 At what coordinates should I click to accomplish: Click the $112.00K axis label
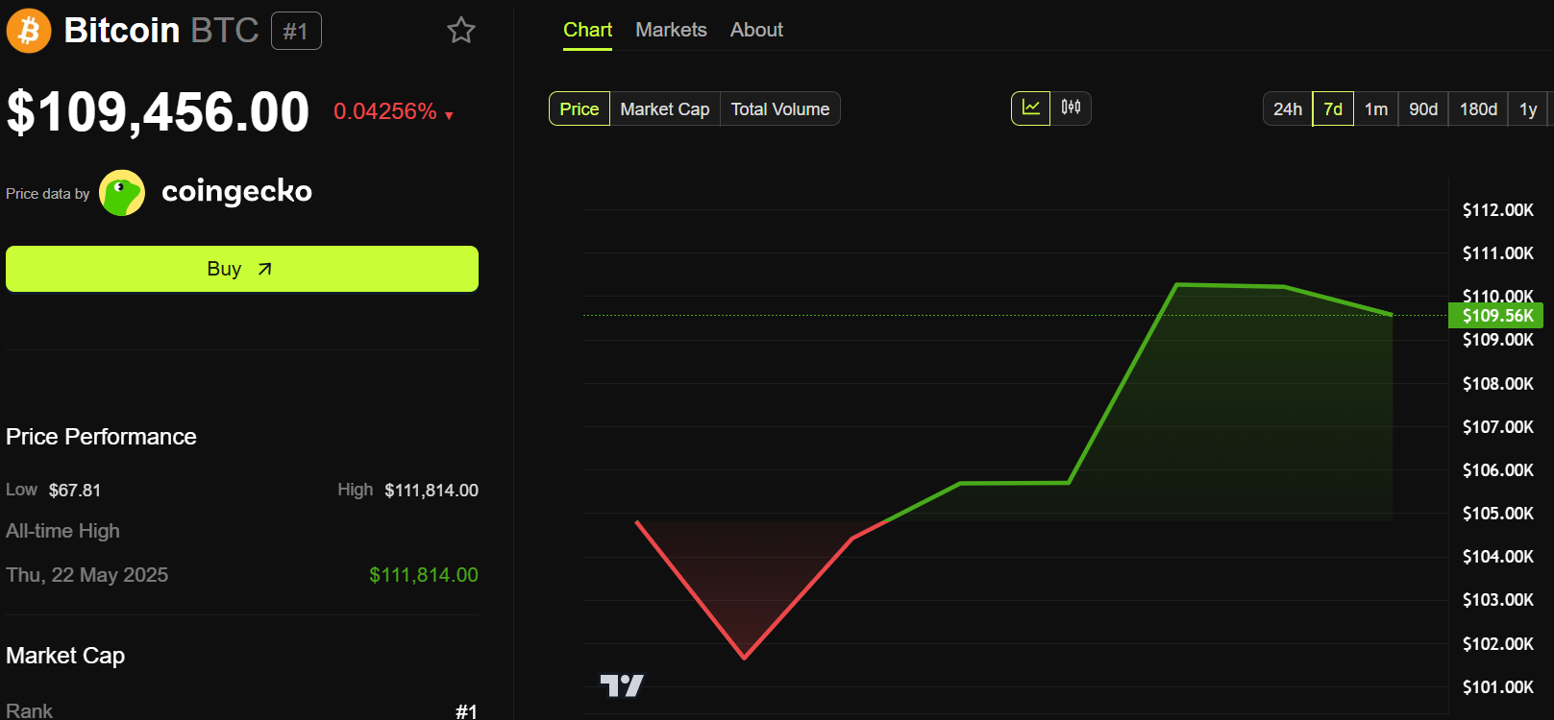pyautogui.click(x=1497, y=209)
